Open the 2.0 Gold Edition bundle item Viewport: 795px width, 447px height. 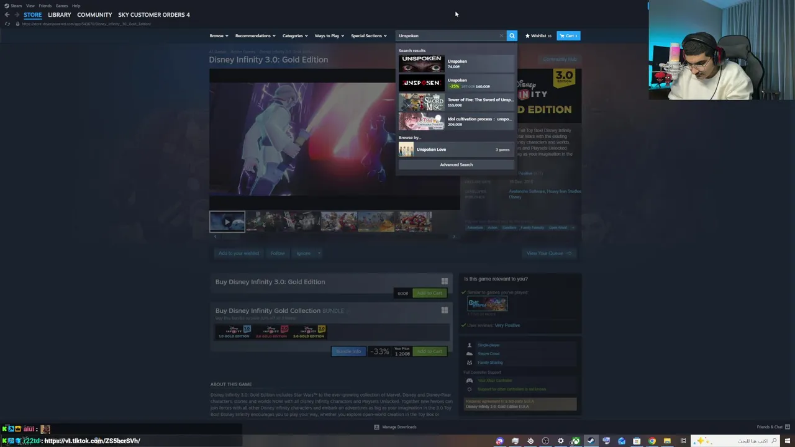coord(271,332)
